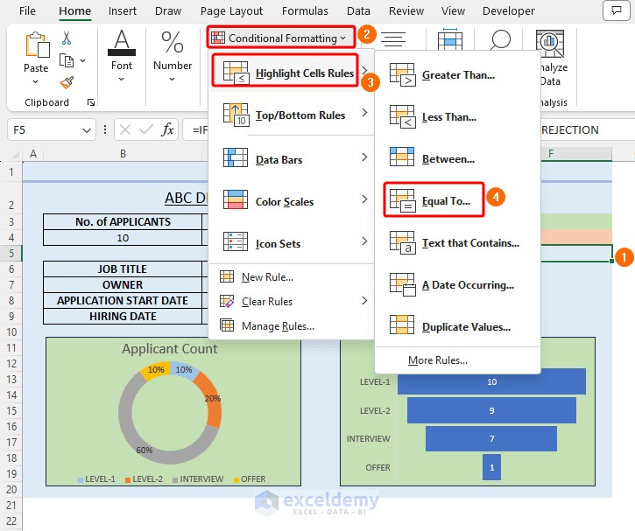Open the New Rule option
Viewport: 635px width, 531px height.
coord(267,277)
